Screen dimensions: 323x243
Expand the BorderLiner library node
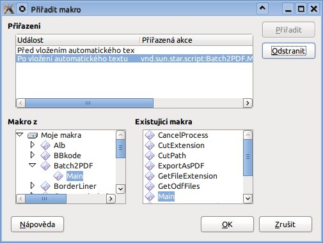(33, 186)
